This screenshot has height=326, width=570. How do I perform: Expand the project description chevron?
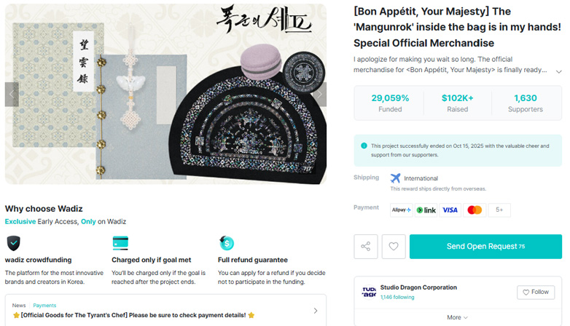pos(558,71)
